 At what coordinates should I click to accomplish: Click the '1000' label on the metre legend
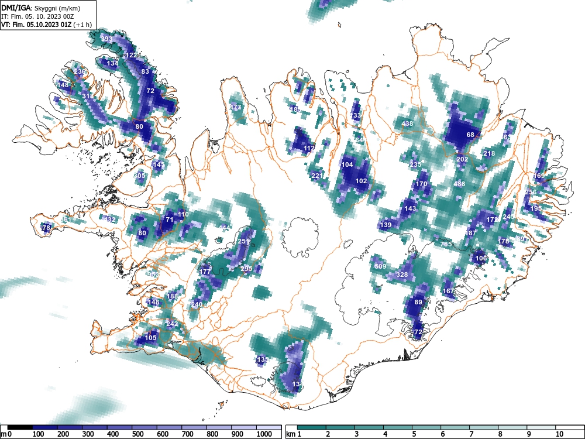[264, 434]
